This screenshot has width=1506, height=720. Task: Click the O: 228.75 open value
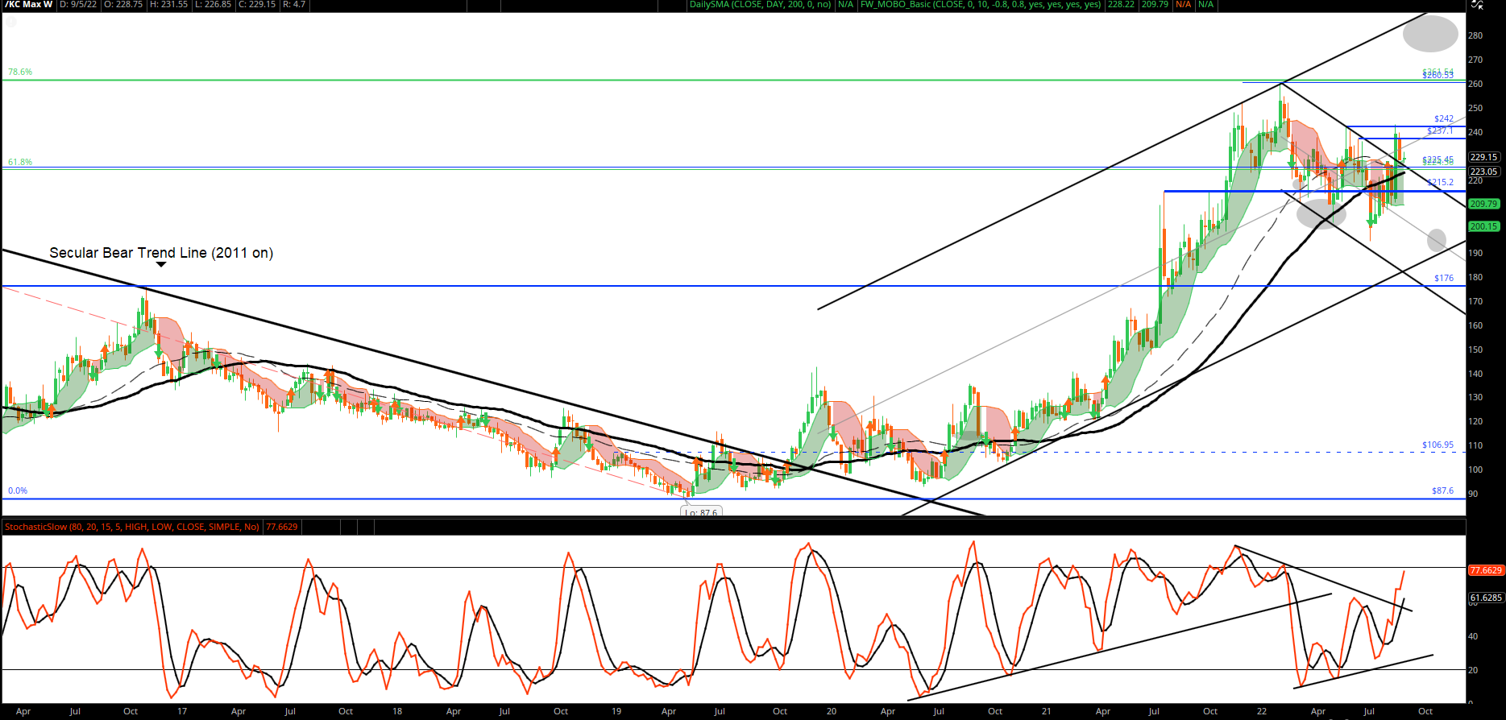tap(123, 5)
